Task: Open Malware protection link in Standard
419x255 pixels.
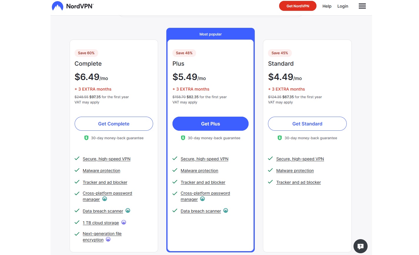Action: click(x=295, y=171)
